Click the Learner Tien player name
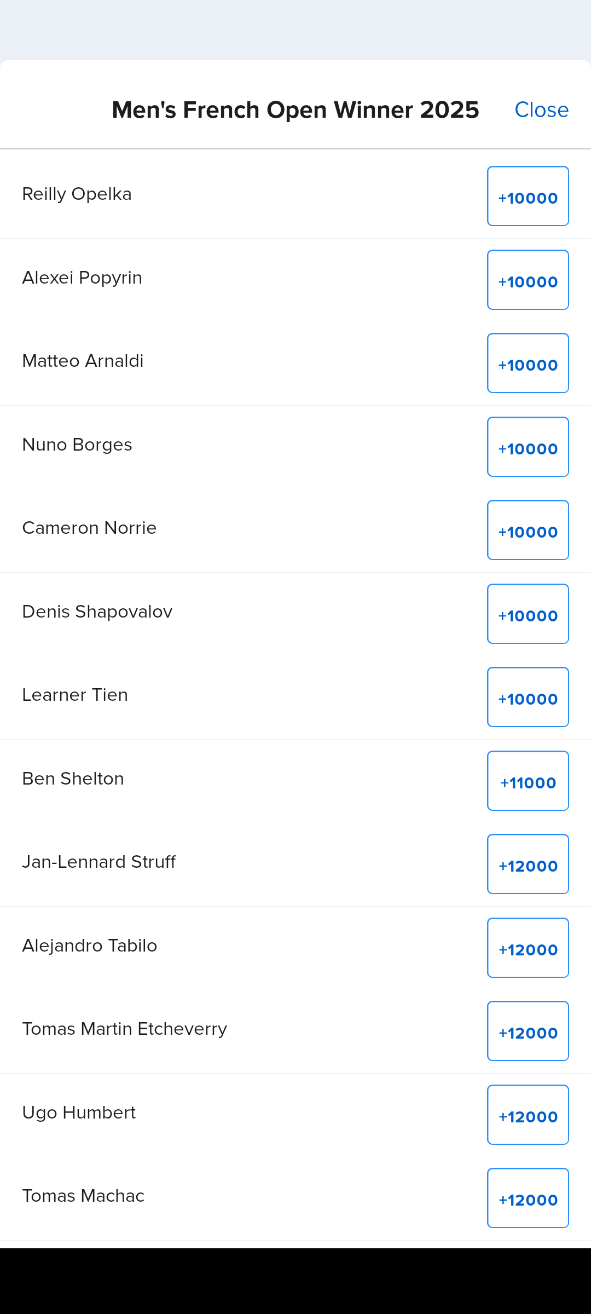Image resolution: width=591 pixels, height=1314 pixels. click(75, 695)
